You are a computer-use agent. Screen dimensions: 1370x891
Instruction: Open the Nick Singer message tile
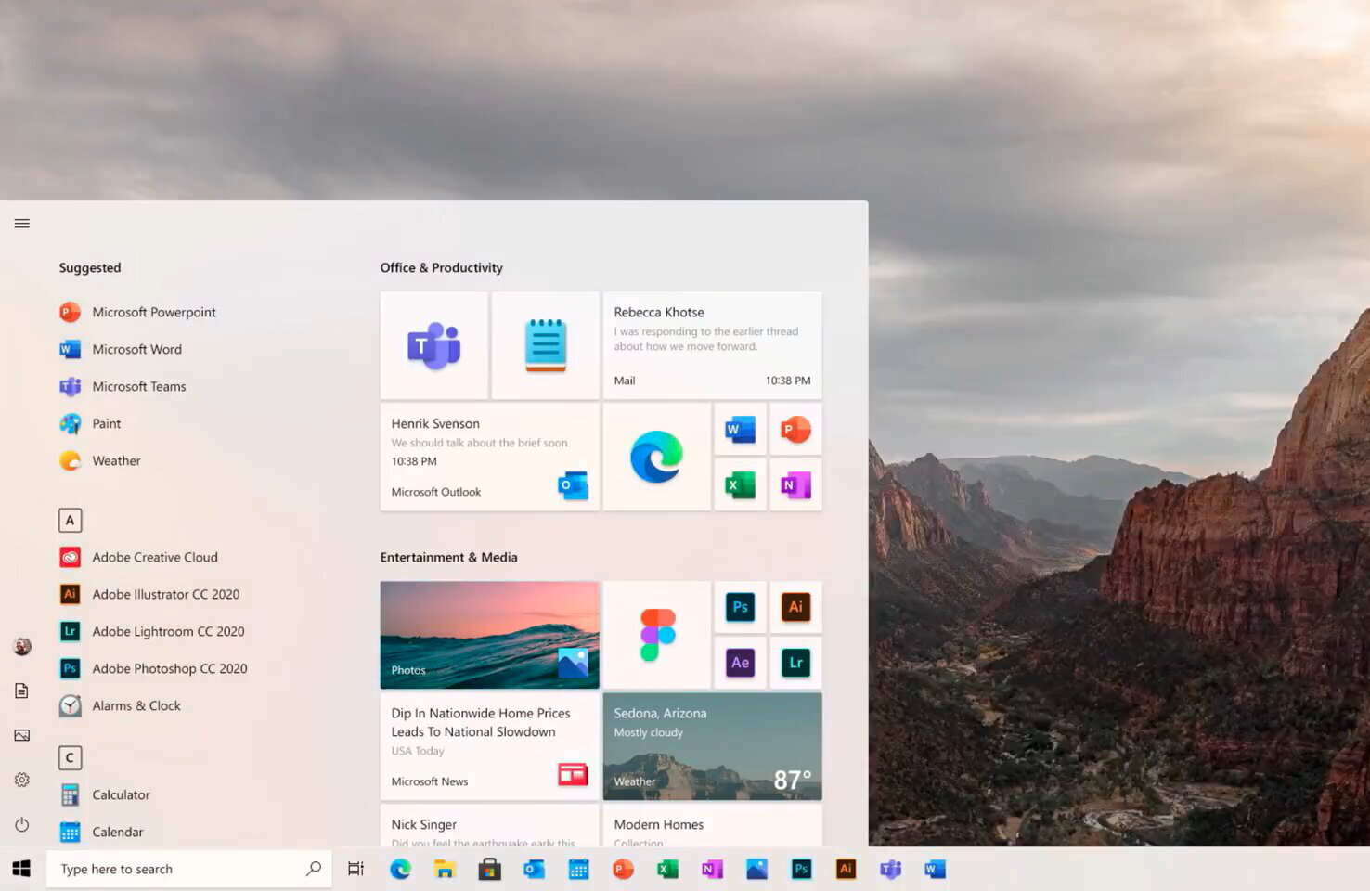(x=490, y=825)
